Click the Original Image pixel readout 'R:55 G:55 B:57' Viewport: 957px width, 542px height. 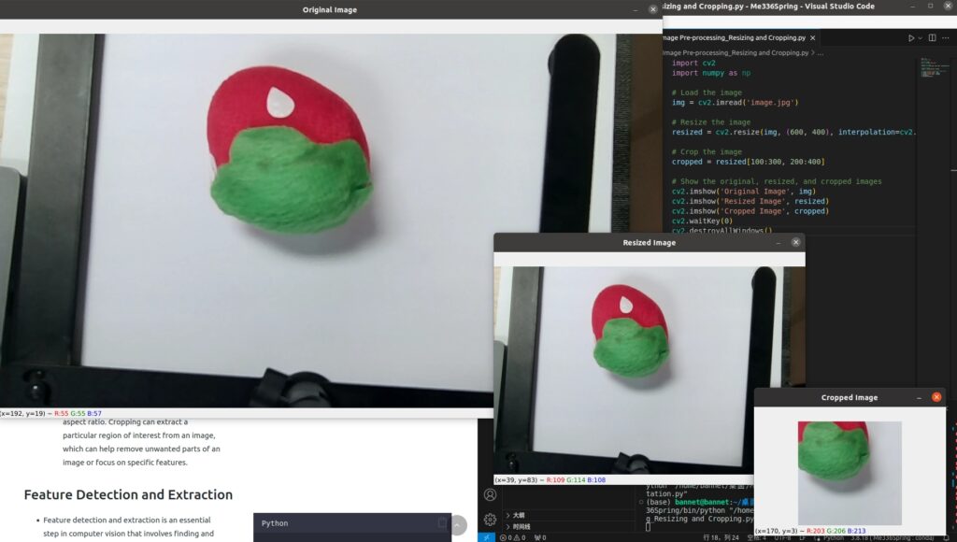point(78,413)
